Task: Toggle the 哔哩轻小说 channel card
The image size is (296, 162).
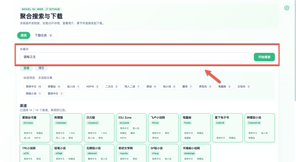Action: tap(259, 128)
